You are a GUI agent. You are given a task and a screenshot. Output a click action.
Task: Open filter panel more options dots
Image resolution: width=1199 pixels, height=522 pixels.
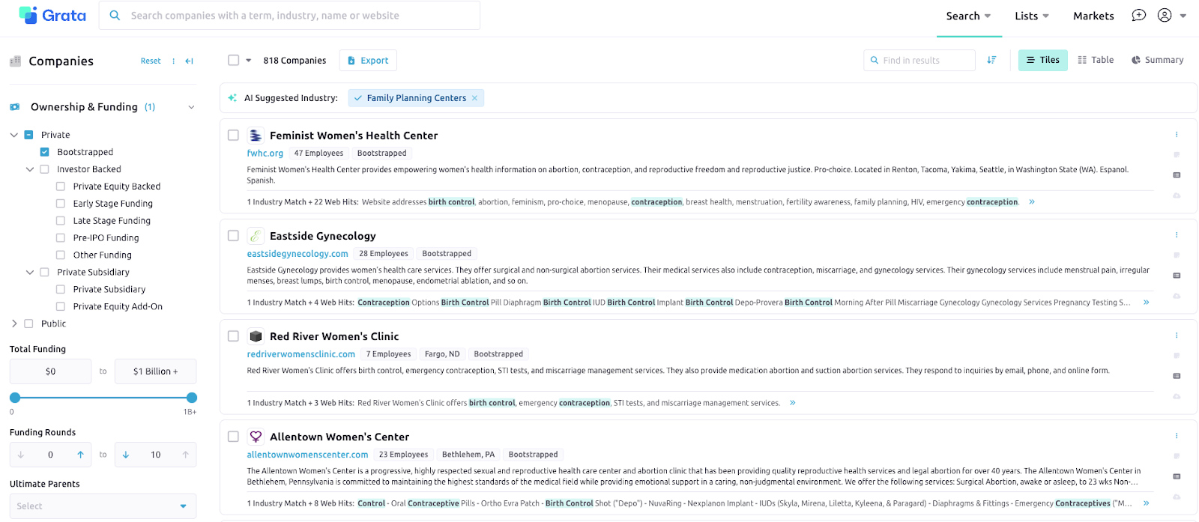pyautogui.click(x=174, y=61)
